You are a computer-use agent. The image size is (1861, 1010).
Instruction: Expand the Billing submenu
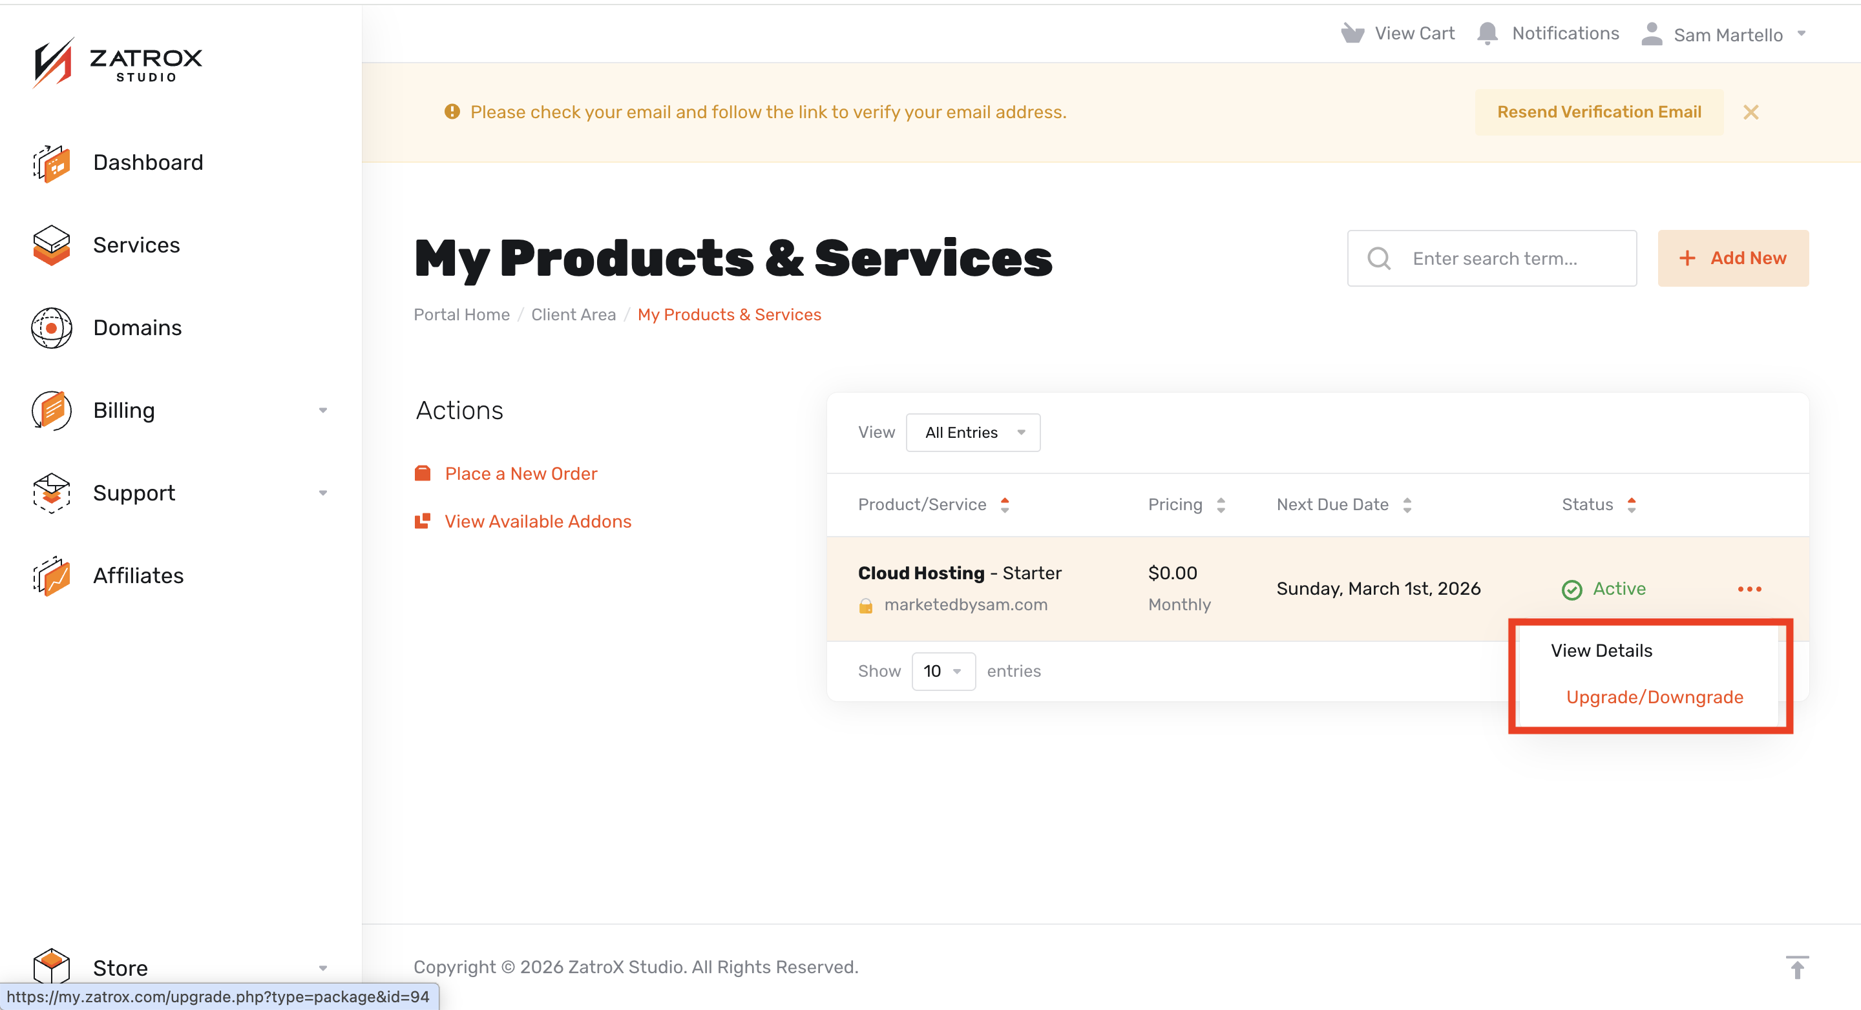[323, 410]
